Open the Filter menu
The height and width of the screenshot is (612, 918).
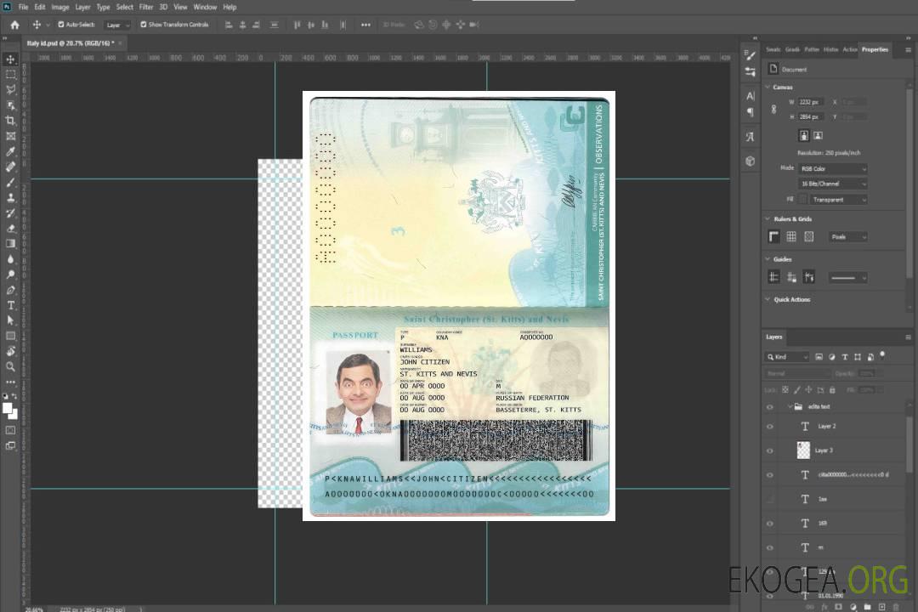coord(146,7)
